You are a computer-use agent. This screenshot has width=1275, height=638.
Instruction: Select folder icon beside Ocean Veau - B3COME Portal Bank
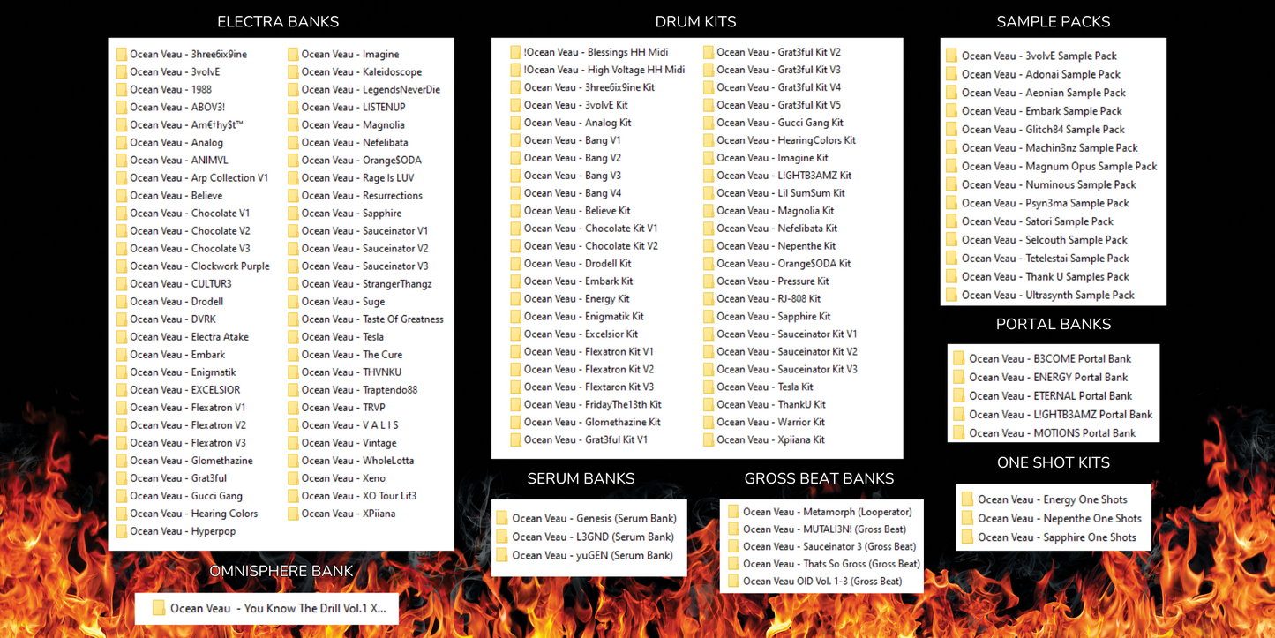click(x=958, y=358)
